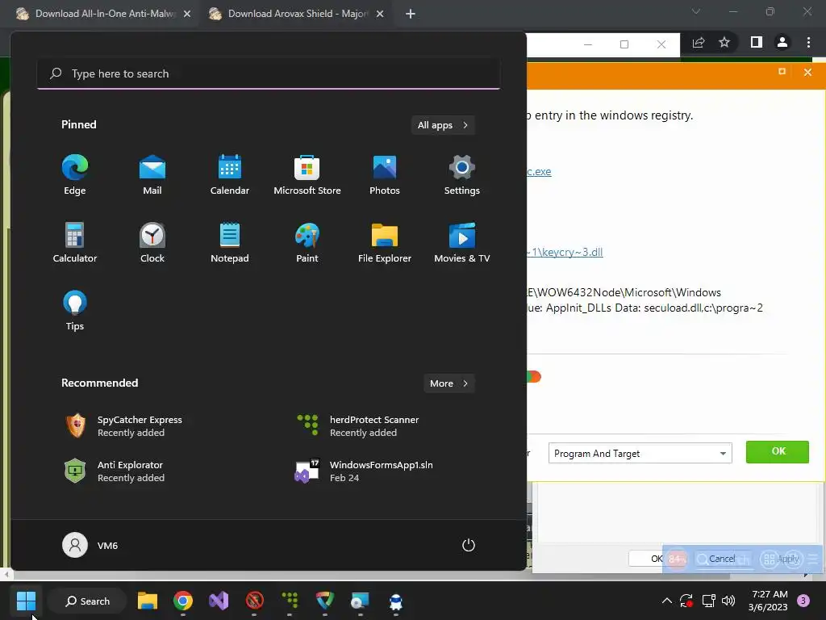Switch to Chrome on the taskbar
This screenshot has height=620, width=826.
click(x=183, y=601)
